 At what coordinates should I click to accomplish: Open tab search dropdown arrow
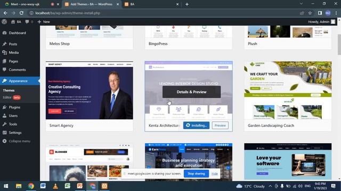pyautogui.click(x=301, y=4)
